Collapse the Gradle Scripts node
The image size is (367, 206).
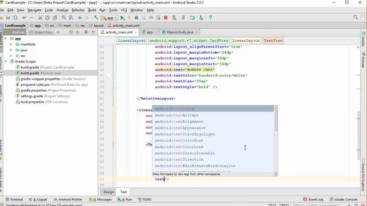coord(5,61)
